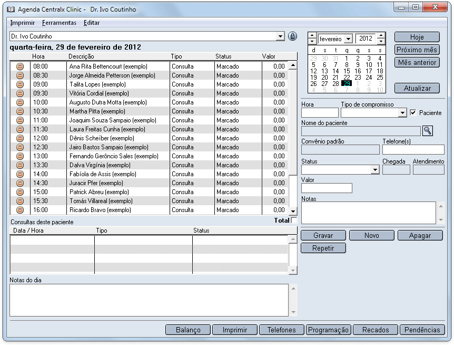Toggle the Total checkbox
Viewport: 454px width, 345px height.
pos(294,221)
